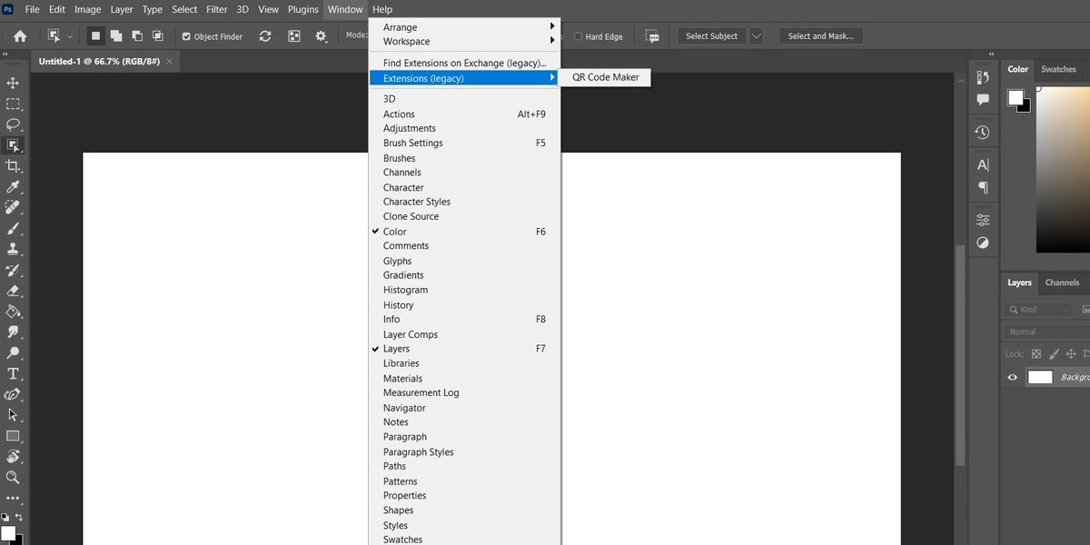Choose Find Extensions on Exchange (legacy)
Viewport: 1090px width, 545px height.
[465, 64]
